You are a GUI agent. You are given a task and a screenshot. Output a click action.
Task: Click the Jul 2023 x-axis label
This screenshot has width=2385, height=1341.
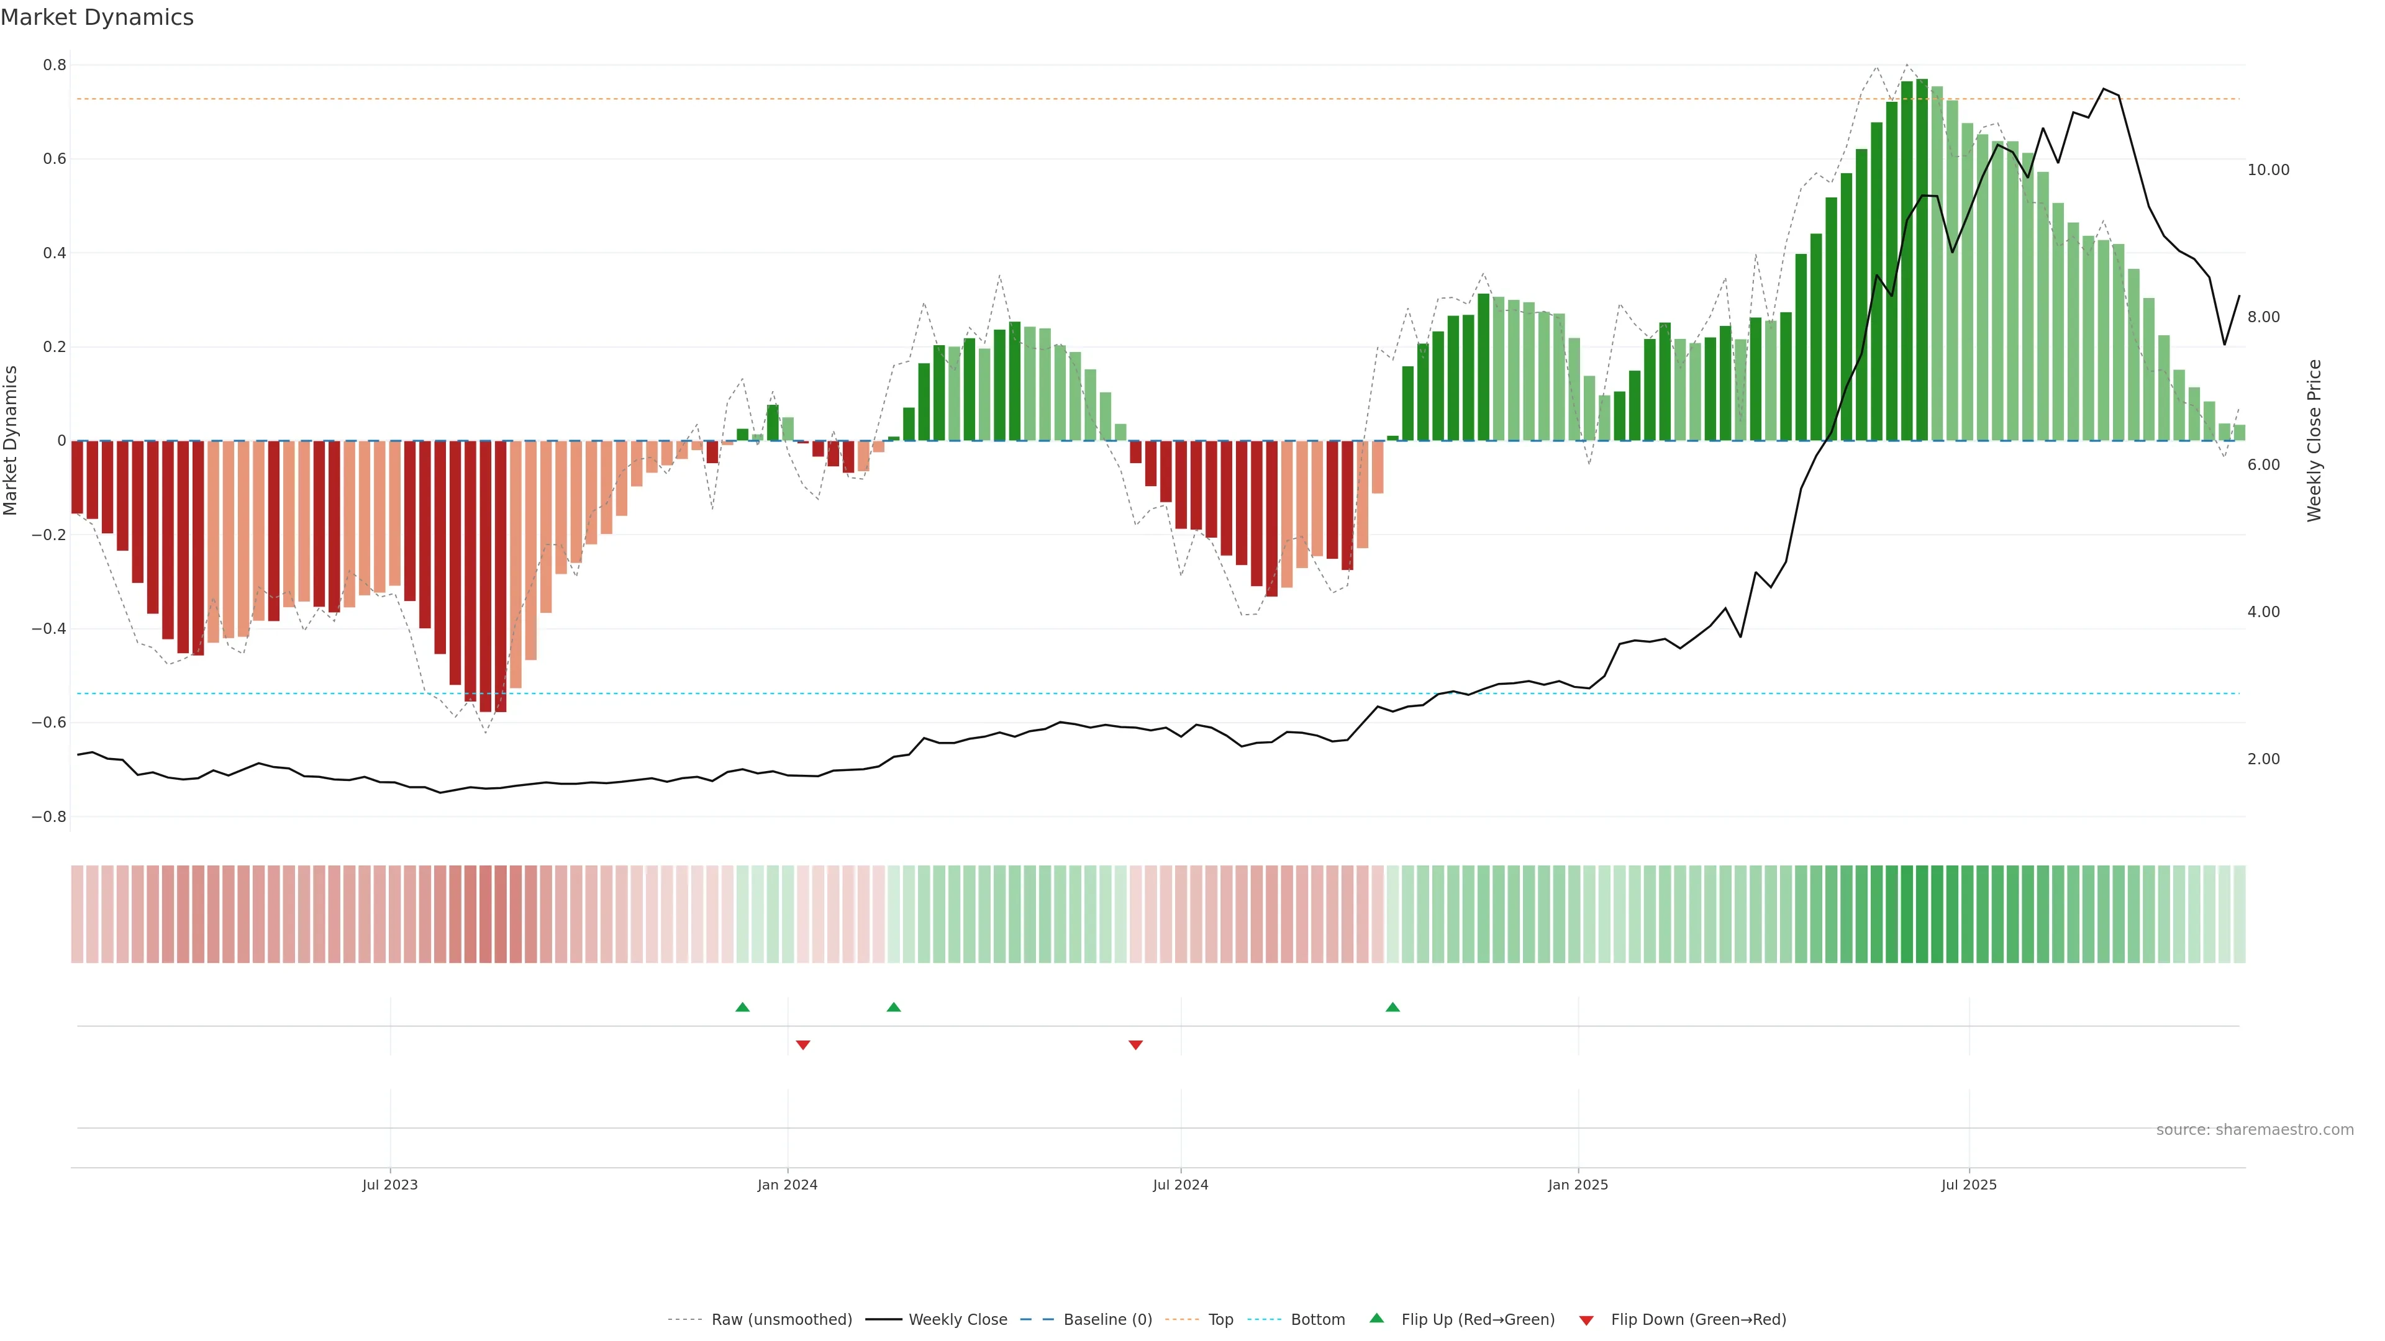(390, 1185)
